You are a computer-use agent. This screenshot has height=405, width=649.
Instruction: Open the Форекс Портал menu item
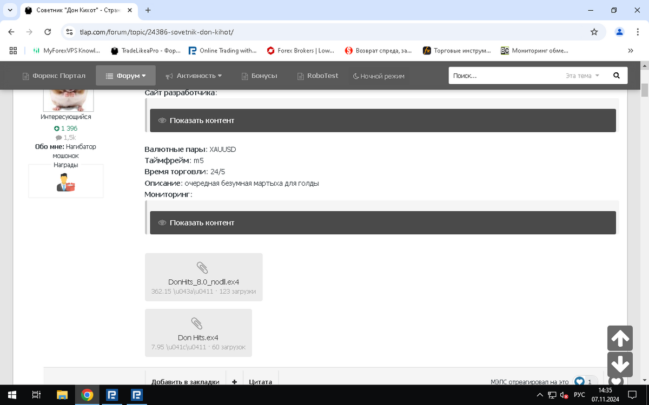(54, 76)
